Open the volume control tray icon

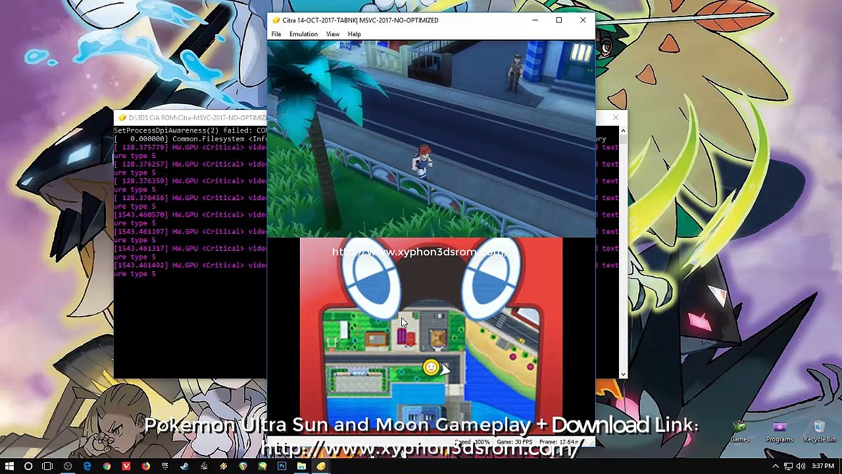[x=801, y=466]
